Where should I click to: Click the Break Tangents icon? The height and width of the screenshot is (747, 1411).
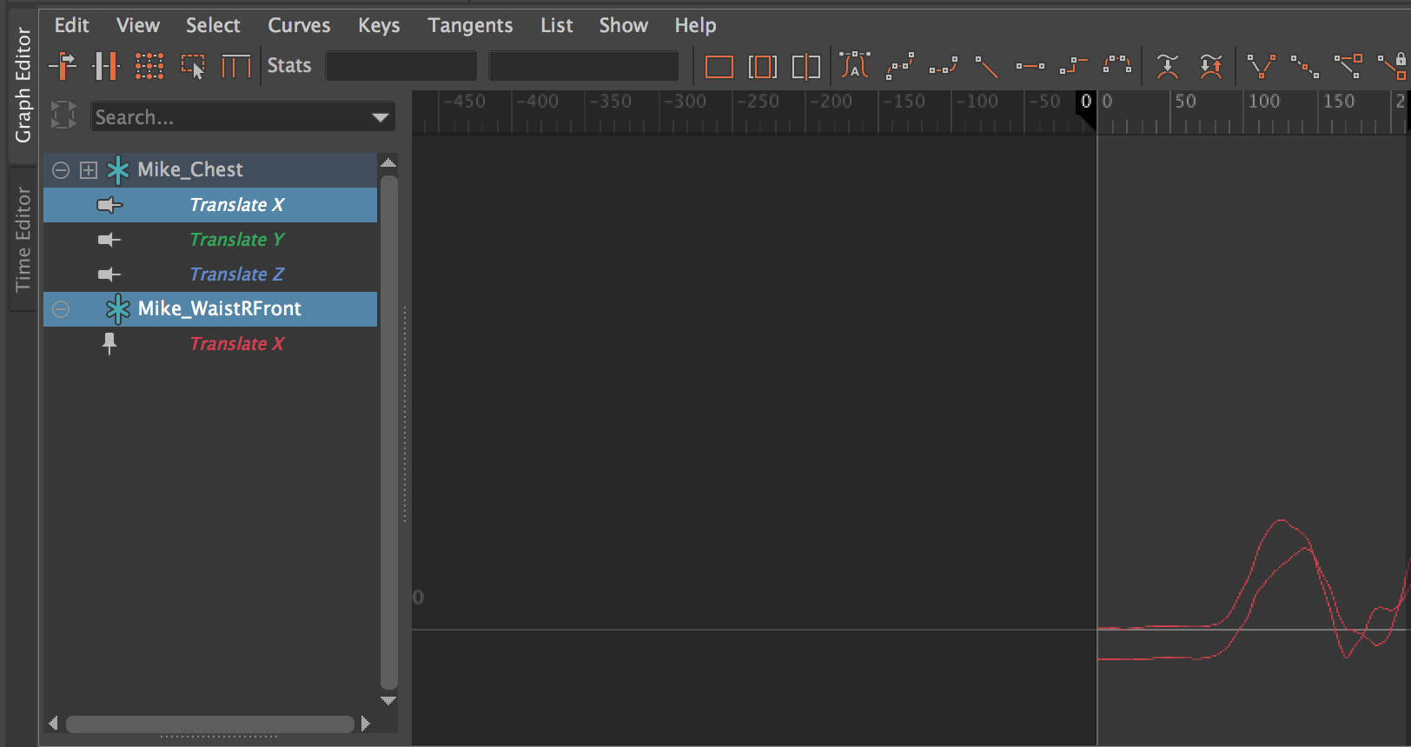(x=1261, y=66)
